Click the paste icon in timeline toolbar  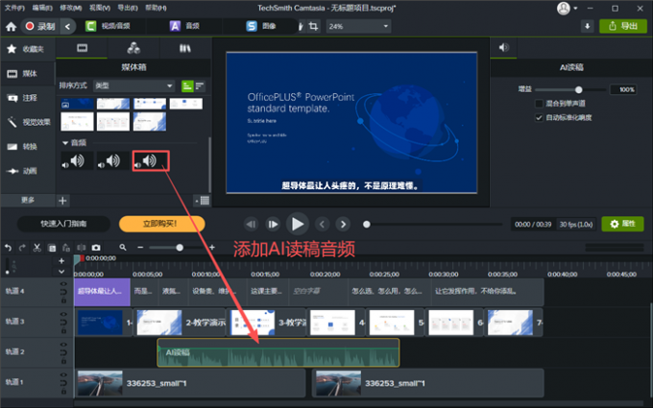coord(66,248)
